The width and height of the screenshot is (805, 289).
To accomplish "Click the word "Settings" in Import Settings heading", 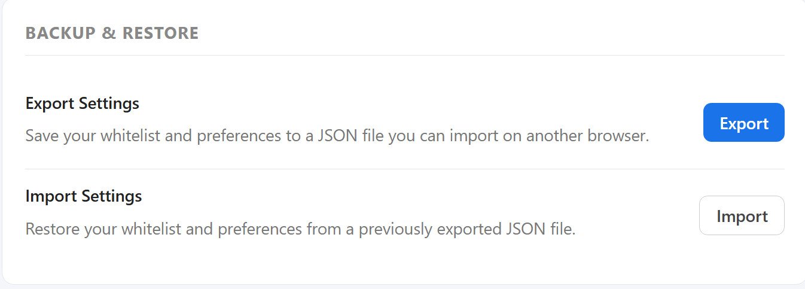I will (111, 196).
